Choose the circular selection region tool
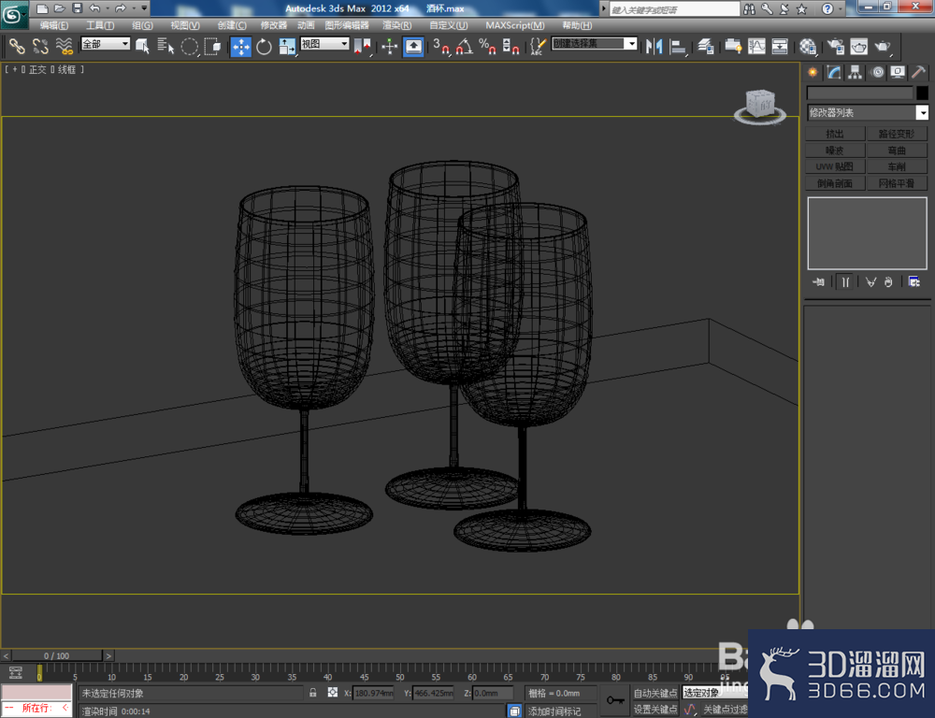Screen dimensions: 935x718 click(x=190, y=47)
